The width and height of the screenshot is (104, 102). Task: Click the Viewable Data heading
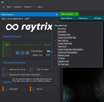pyautogui.click(x=61, y=26)
